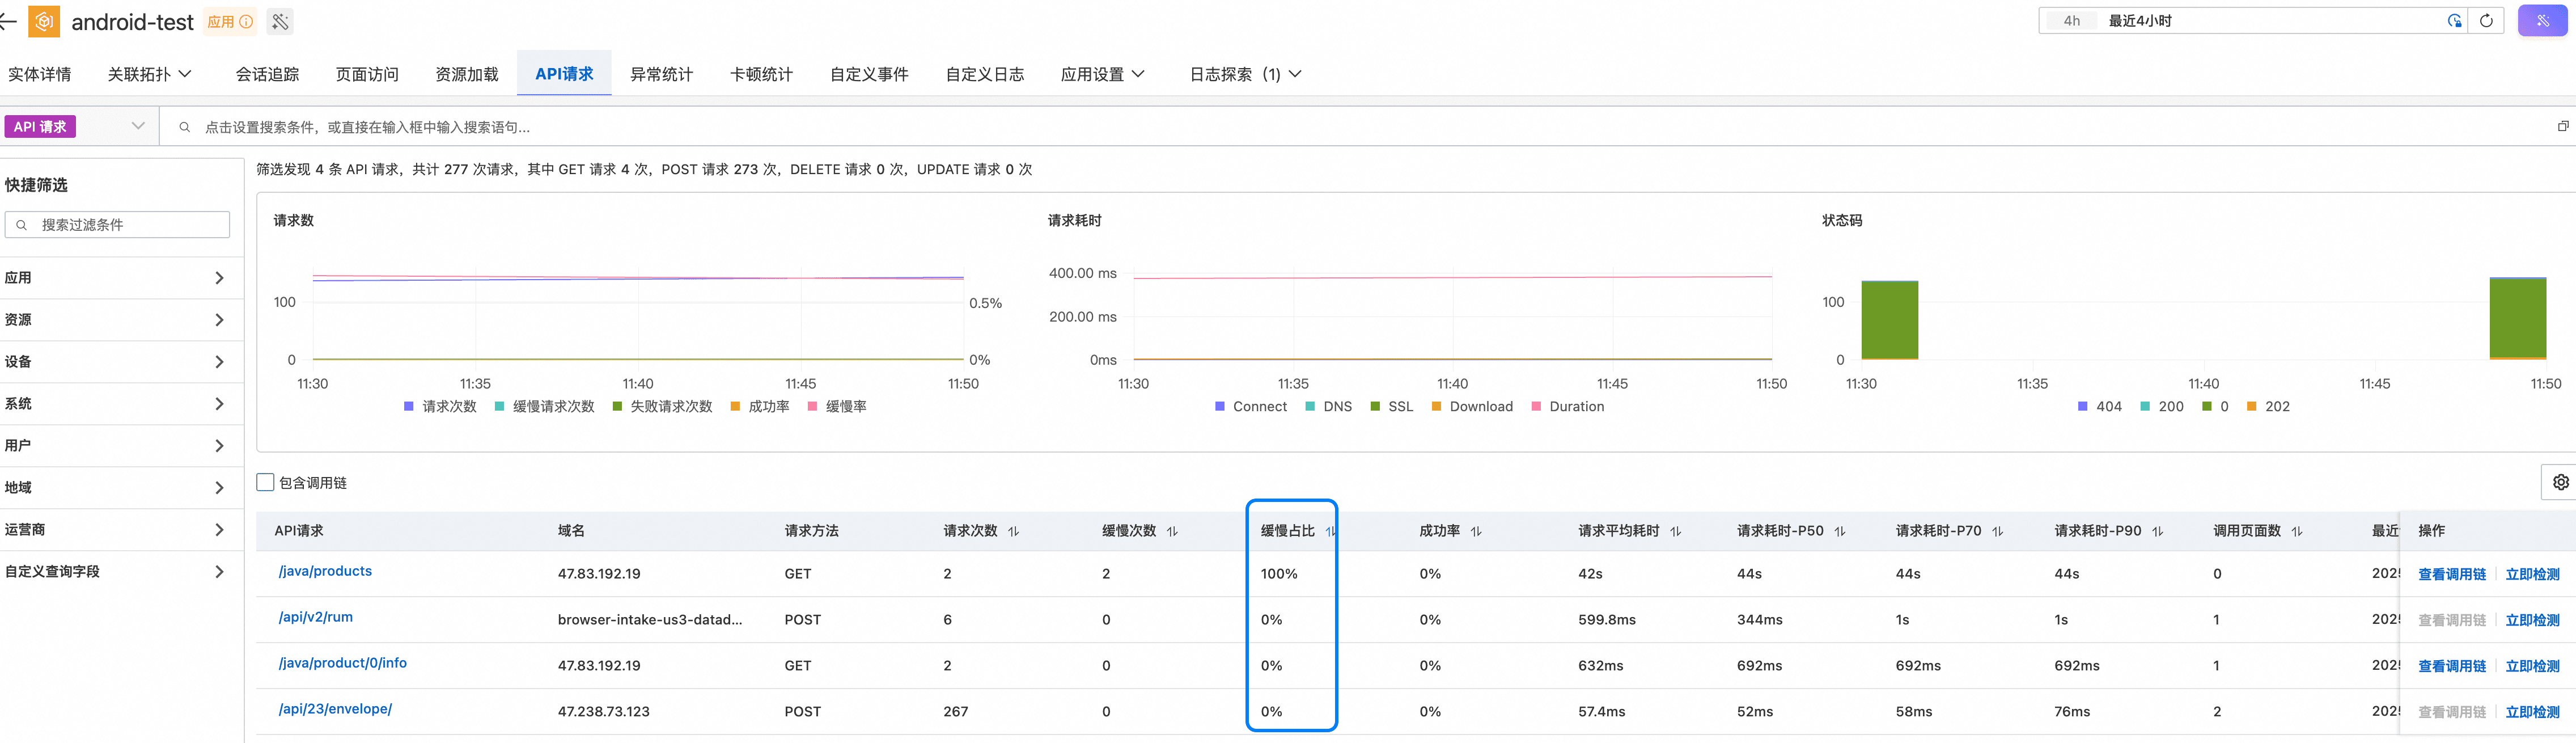
Task: Sort by 请求次数 column sort icon
Action: click(1013, 532)
